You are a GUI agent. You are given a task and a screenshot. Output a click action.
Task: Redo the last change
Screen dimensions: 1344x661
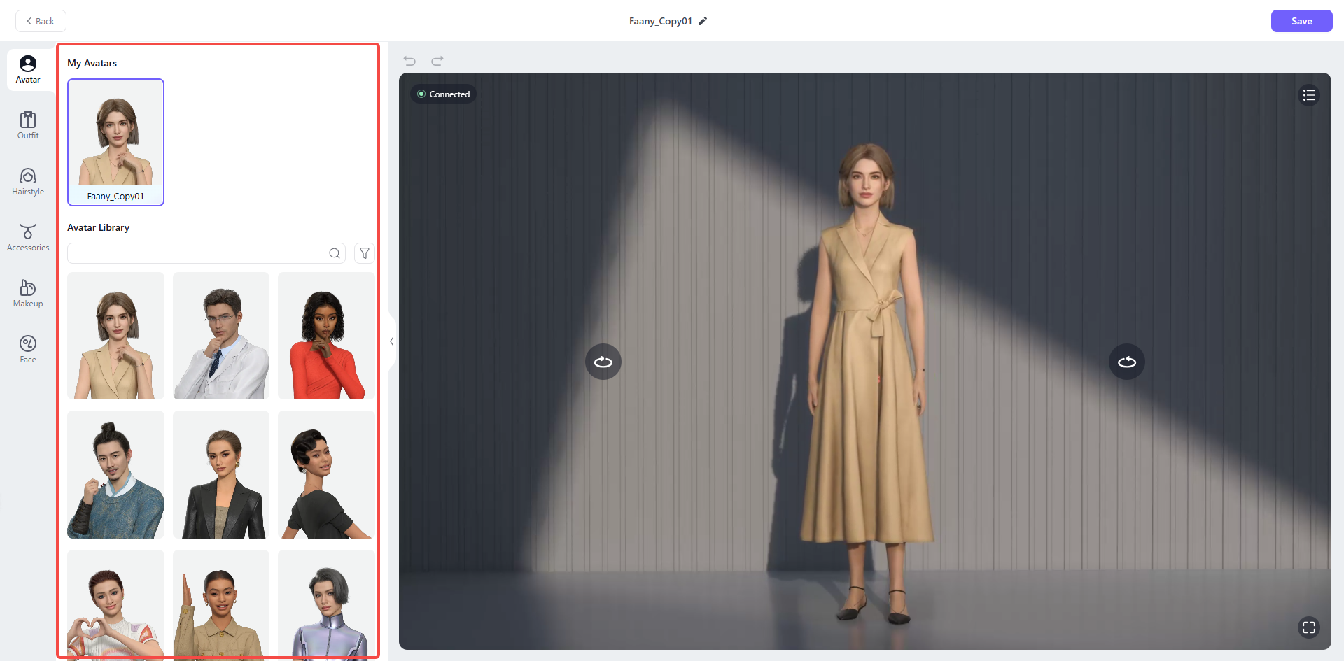point(437,61)
